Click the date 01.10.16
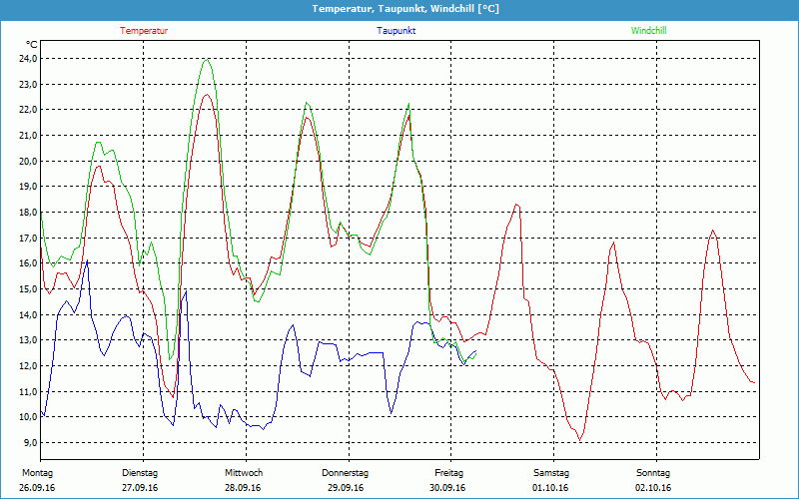The height and width of the screenshot is (499, 799). [550, 488]
